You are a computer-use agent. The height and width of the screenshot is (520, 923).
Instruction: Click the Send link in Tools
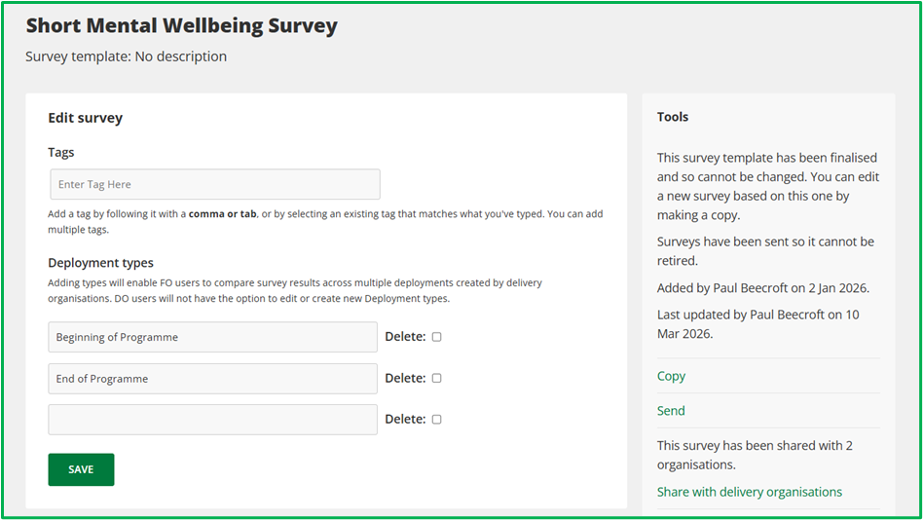pos(671,411)
